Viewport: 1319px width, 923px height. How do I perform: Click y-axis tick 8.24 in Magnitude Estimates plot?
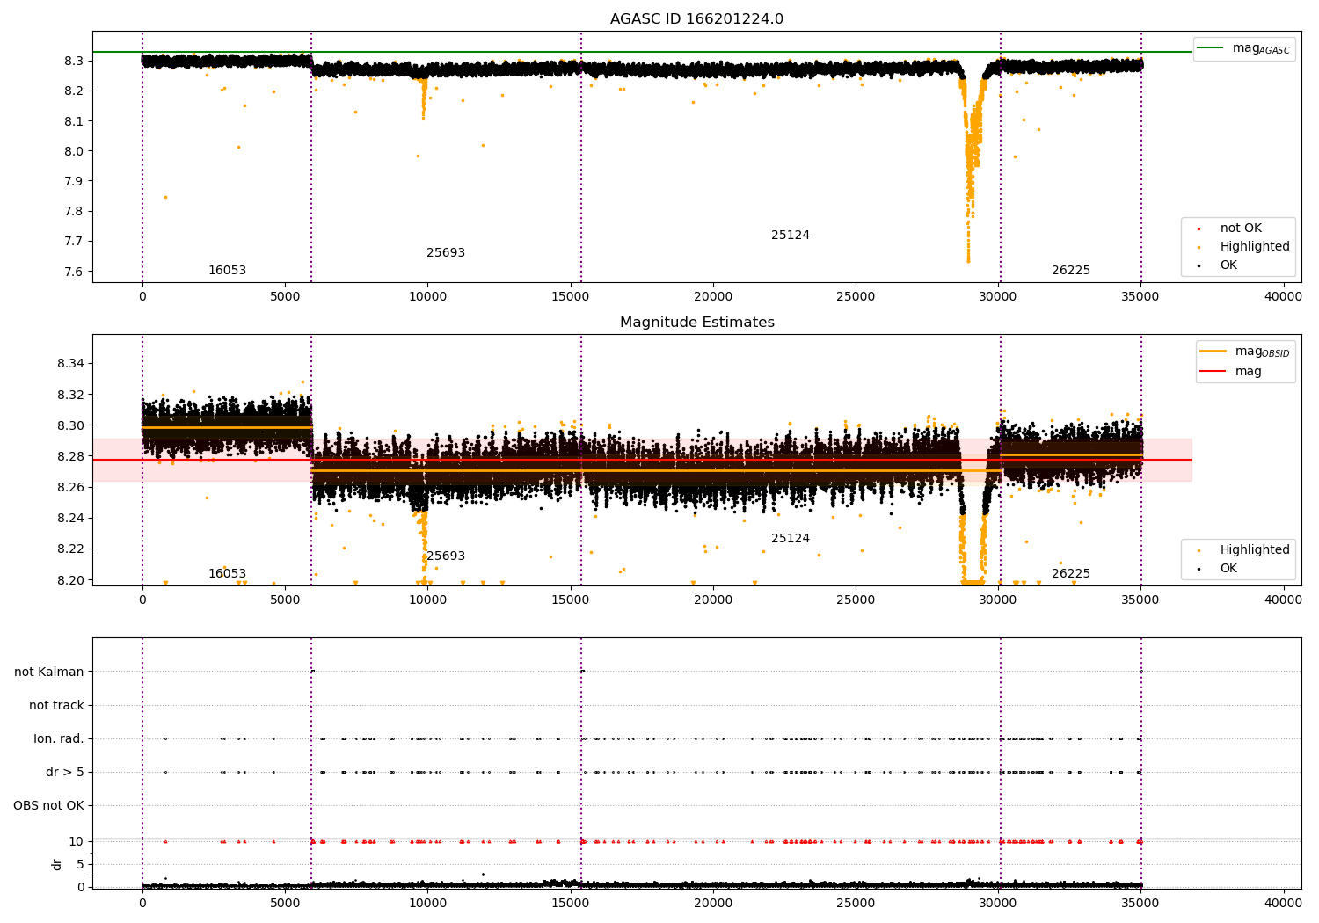(x=70, y=519)
